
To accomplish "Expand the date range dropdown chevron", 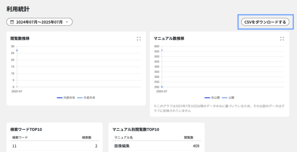I will point(67,22).
